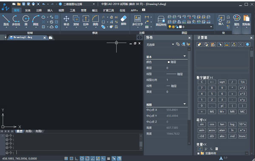This screenshot has height=161, width=255.
Task: Select the 圆弧 arc tool
Action: coord(36,20)
